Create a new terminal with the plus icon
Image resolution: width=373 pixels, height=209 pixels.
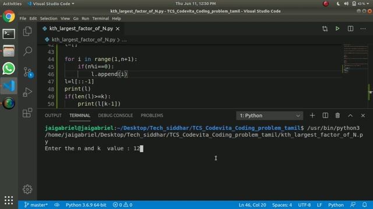pos(312,116)
